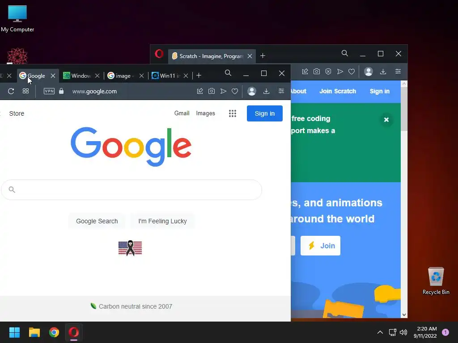Viewport: 458px width, 343px height.
Task: Add a new tab in front Opera window
Action: click(x=199, y=75)
